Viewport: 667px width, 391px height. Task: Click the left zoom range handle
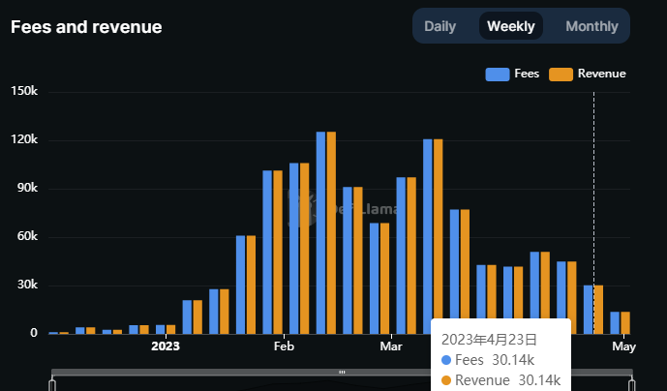pos(52,384)
